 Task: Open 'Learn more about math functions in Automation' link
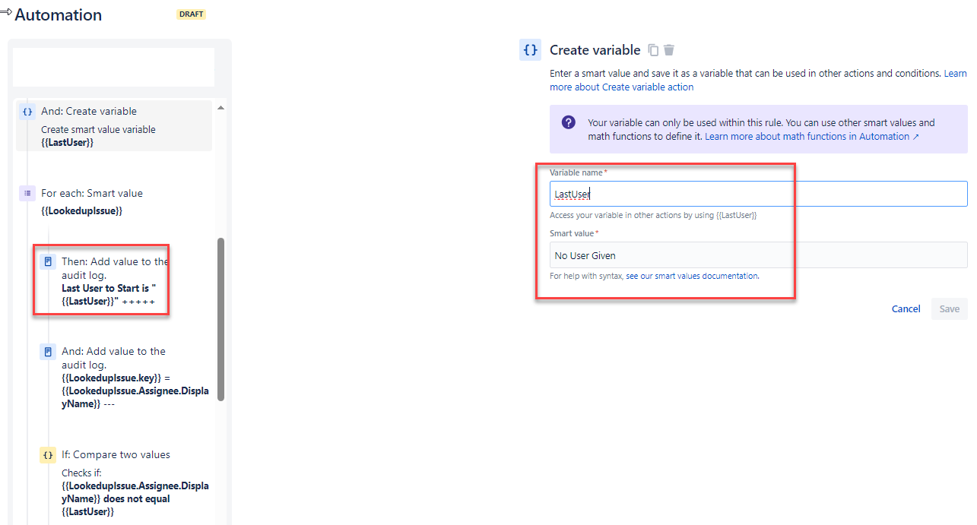click(811, 137)
